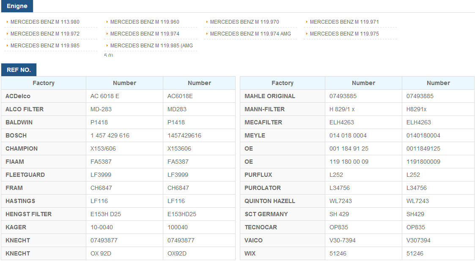The height and width of the screenshot is (261, 475).
Task: Select the MANN-FILTER factory cell
Action: (x=283, y=109)
